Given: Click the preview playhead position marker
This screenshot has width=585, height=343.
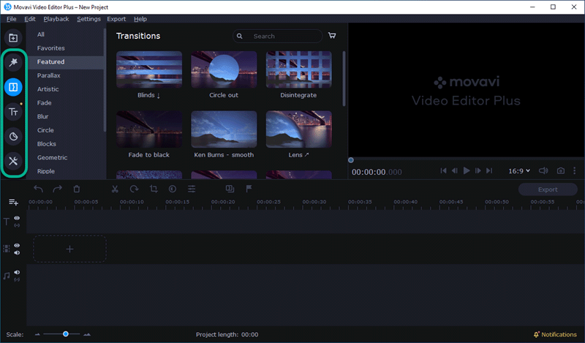Looking at the screenshot, I should point(351,160).
